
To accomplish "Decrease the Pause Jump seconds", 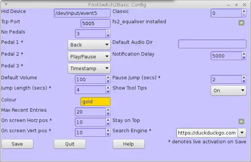I will pyautogui.click(x=244, y=82).
